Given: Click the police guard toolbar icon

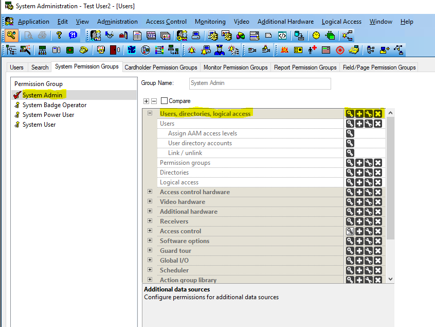Looking at the screenshot, I should pos(220,50).
